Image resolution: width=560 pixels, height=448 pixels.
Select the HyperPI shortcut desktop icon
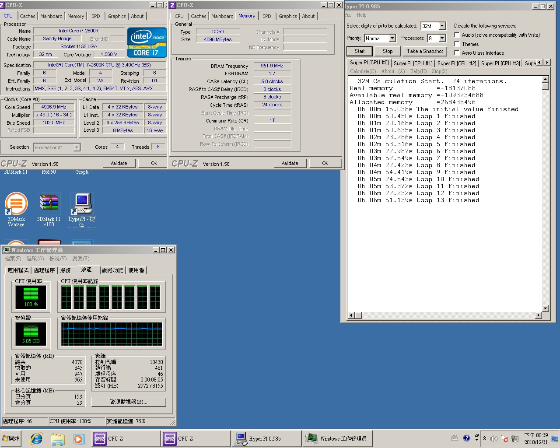tap(82, 210)
